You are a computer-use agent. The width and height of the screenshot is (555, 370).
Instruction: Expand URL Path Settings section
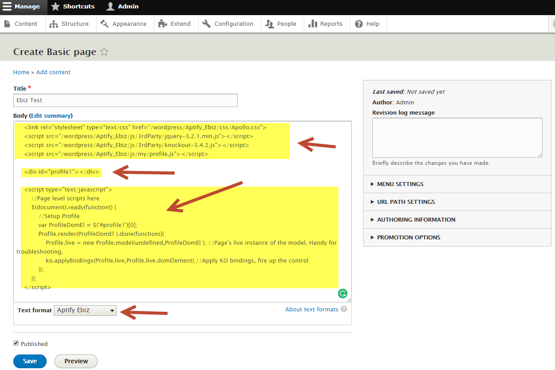pyautogui.click(x=457, y=202)
